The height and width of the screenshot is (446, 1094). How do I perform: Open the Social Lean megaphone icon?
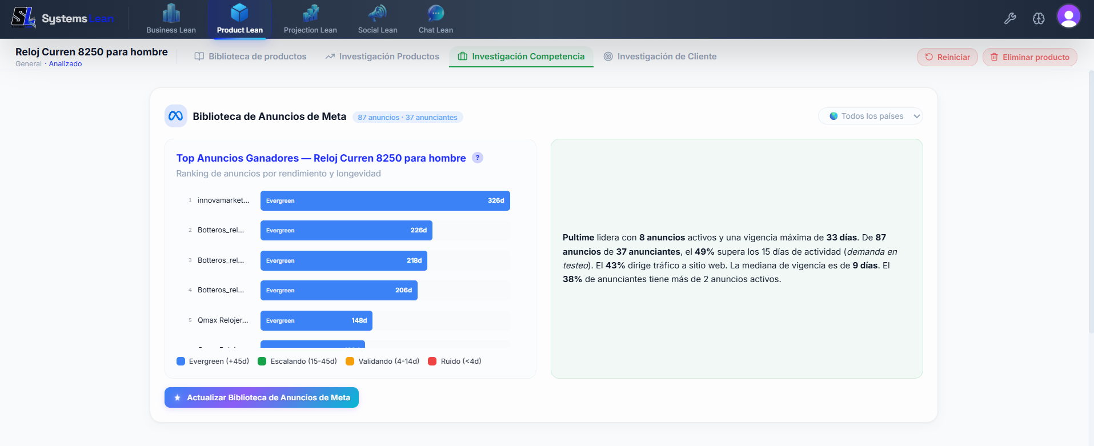pyautogui.click(x=378, y=13)
